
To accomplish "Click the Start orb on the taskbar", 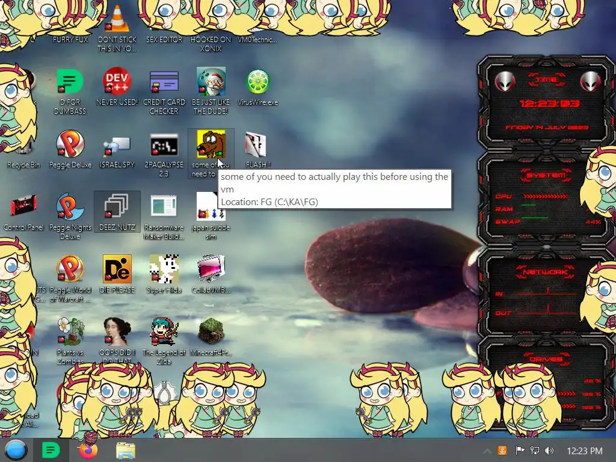I will 16,450.
